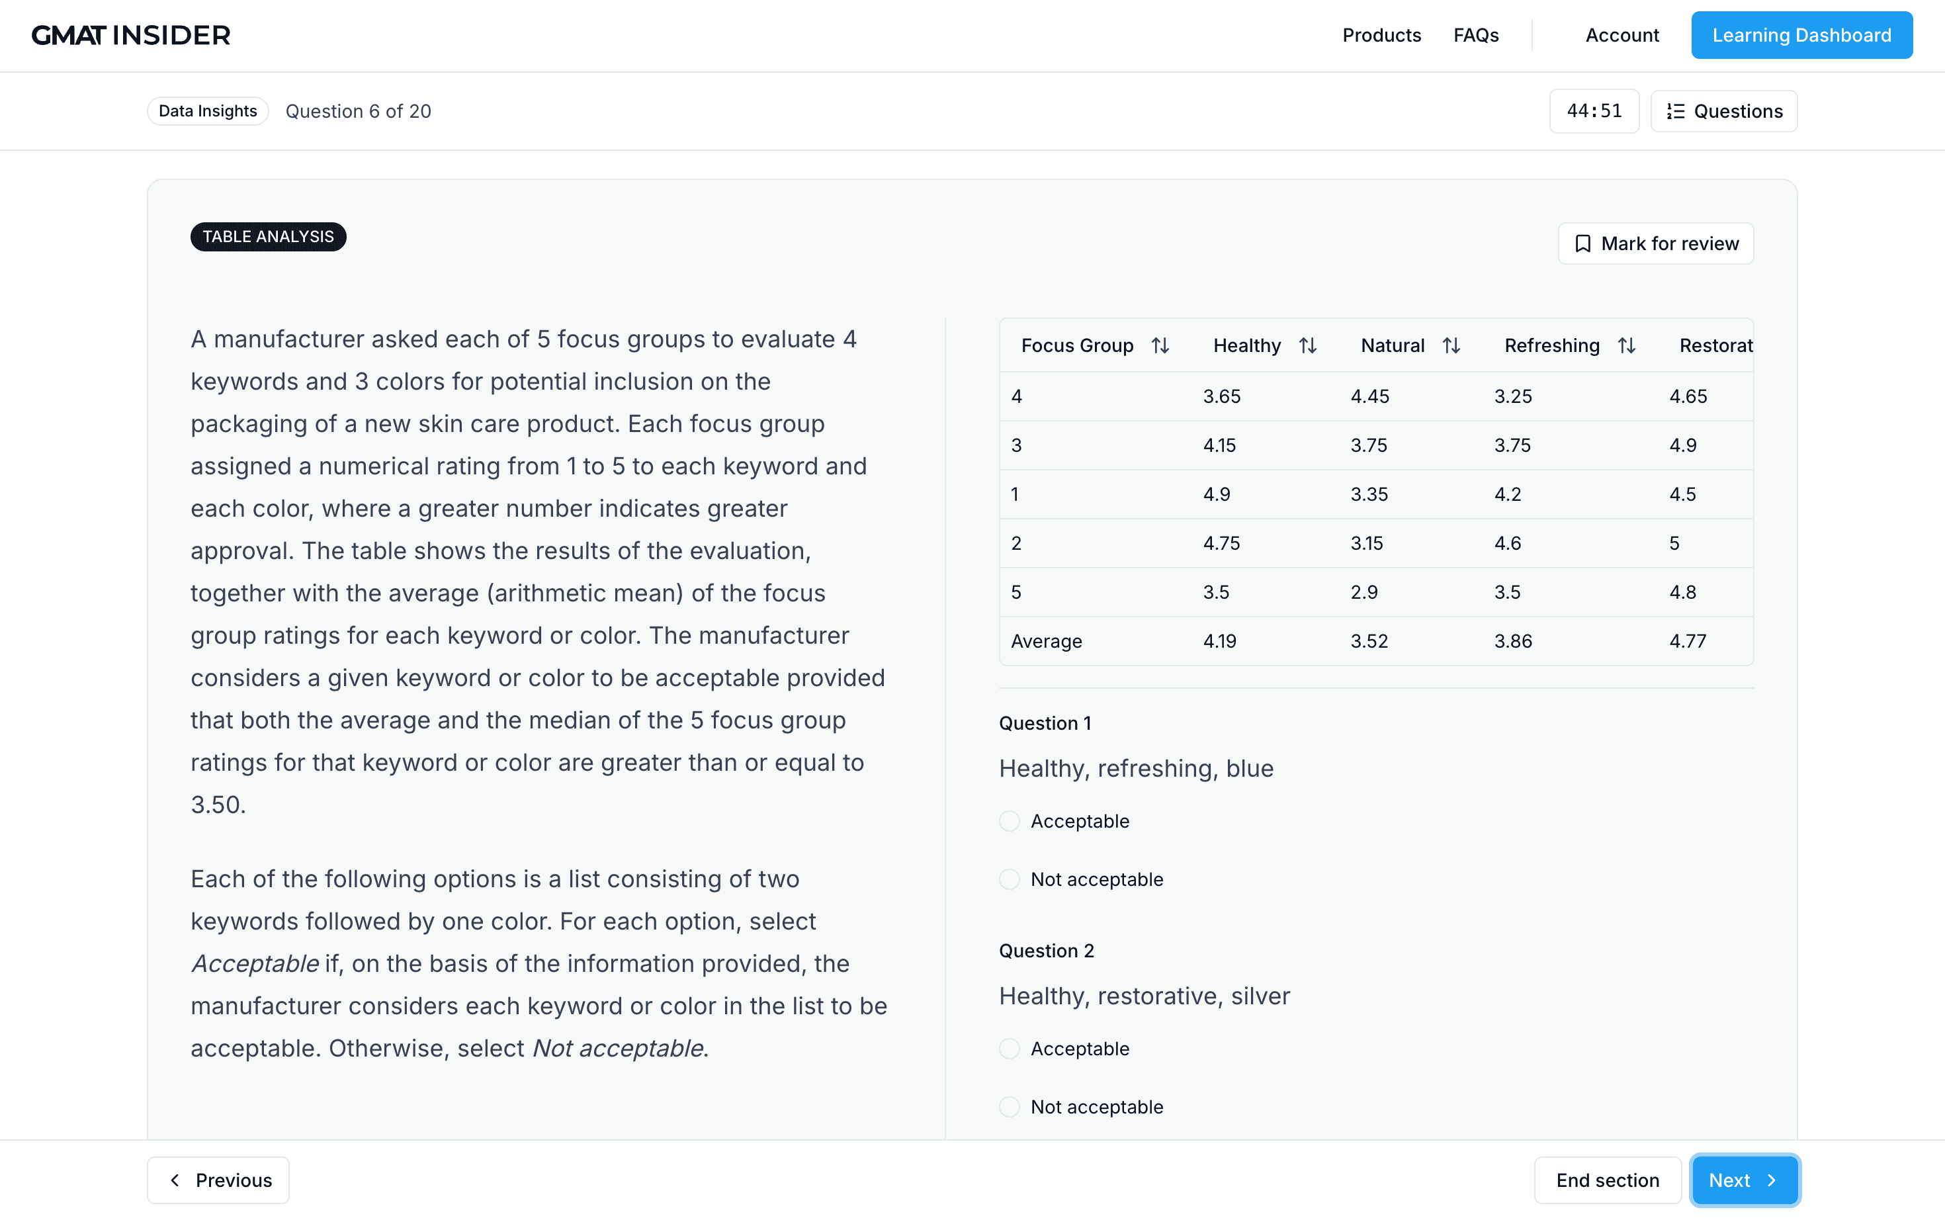Click the 4.75 Healthy rating cell
The width and height of the screenshot is (1945, 1220).
click(1221, 543)
